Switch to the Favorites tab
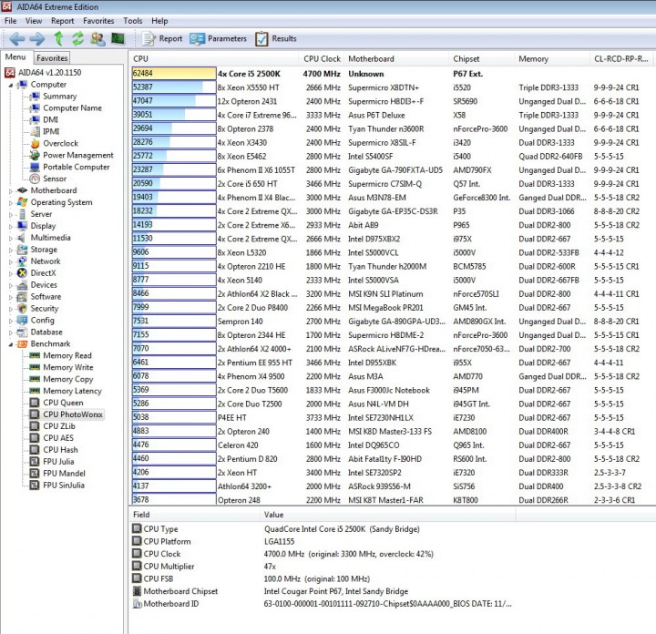 point(52,57)
